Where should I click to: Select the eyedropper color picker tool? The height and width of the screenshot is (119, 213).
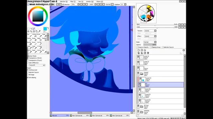click(39, 31)
